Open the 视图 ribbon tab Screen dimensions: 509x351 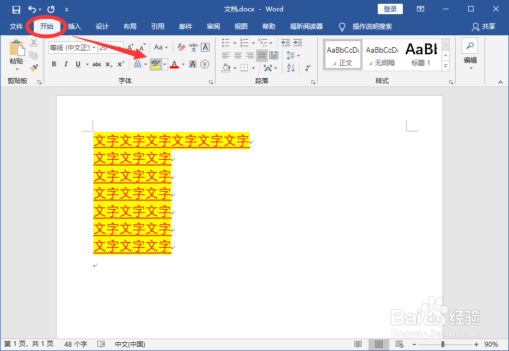241,26
